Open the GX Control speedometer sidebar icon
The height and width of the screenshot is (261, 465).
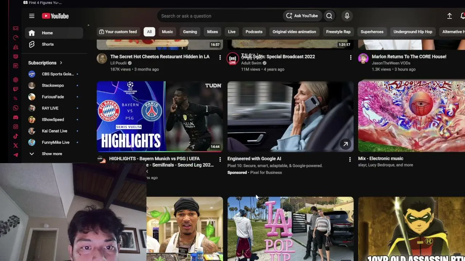[x=16, y=38]
